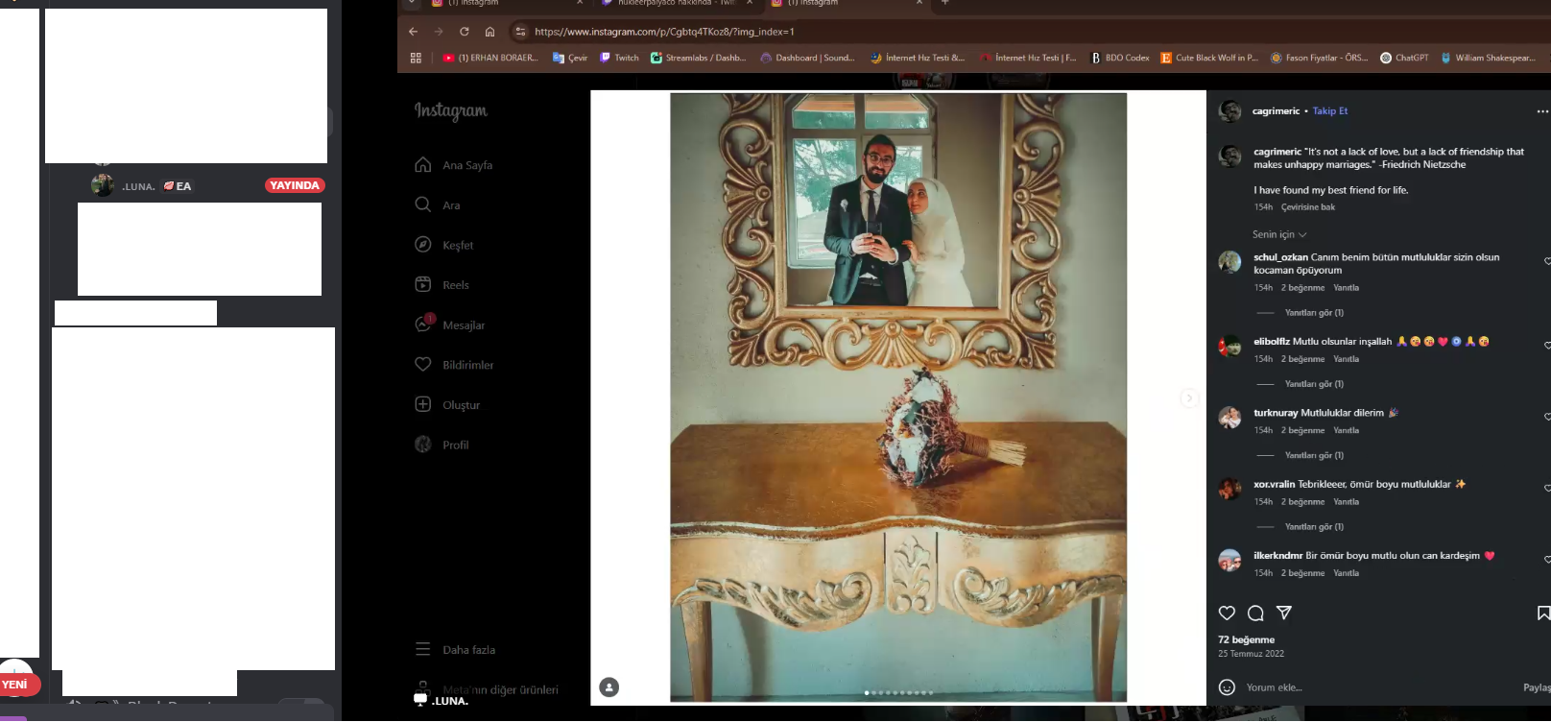Expand the Senin için comment sort dropdown
Viewport: 1551px width, 722px height.
[x=1279, y=234]
